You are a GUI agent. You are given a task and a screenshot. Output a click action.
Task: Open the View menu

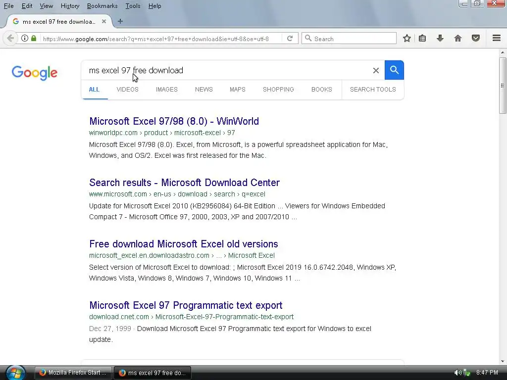click(46, 6)
